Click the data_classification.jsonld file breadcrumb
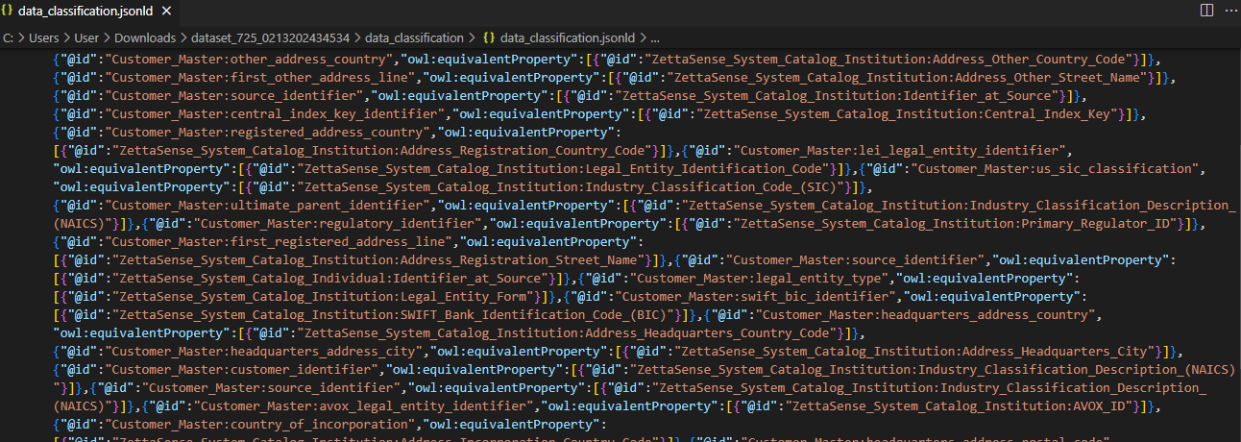Screen dimensions: 1241x442 pyautogui.click(x=568, y=38)
